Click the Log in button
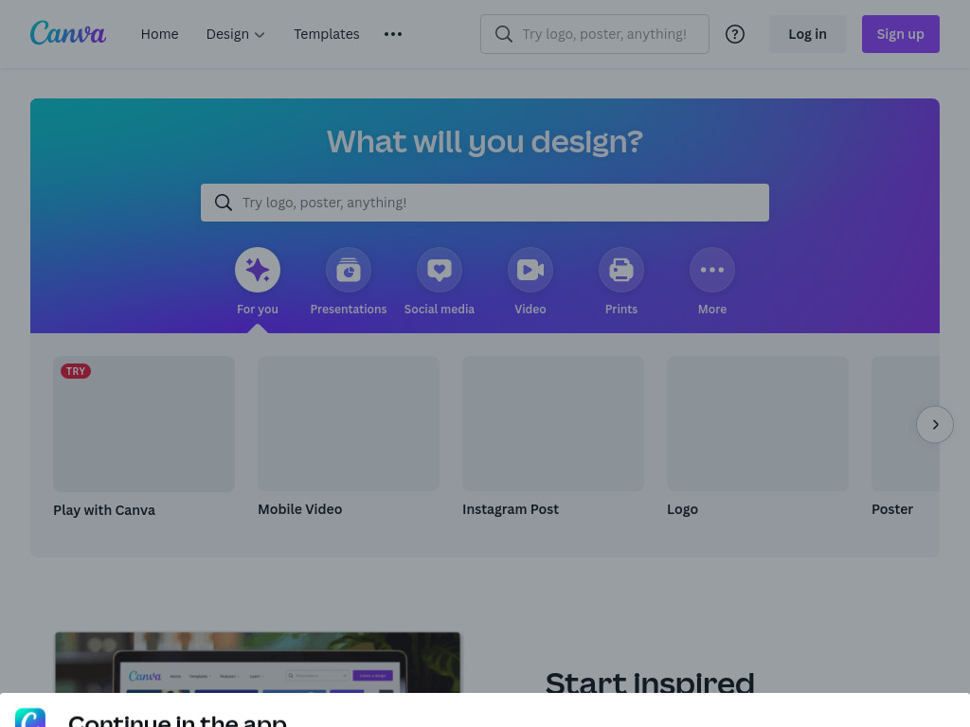Screen dimensions: 970x727 click(807, 34)
